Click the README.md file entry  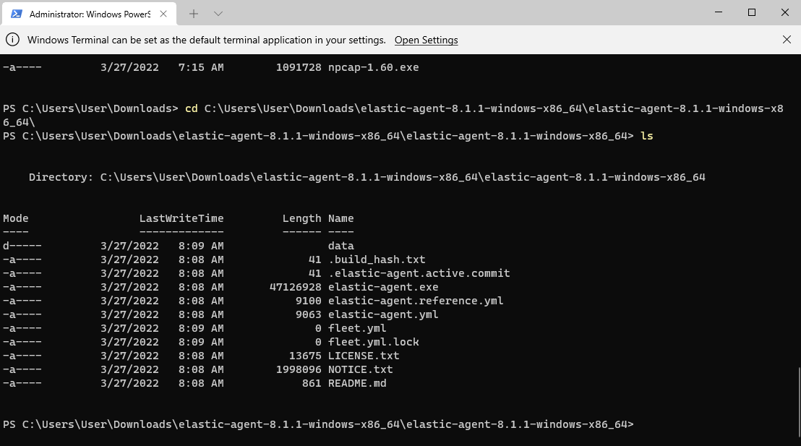[x=357, y=383]
